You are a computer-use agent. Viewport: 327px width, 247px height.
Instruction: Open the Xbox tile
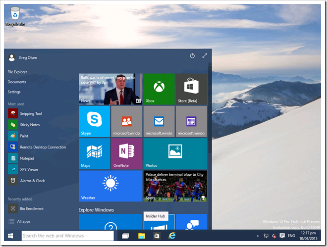[x=159, y=89]
